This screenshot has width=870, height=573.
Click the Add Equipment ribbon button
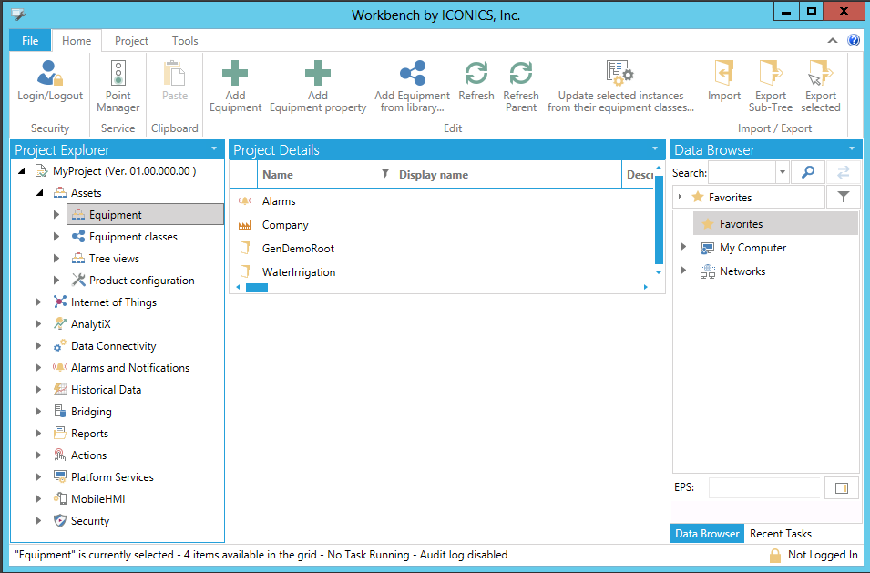click(x=235, y=74)
